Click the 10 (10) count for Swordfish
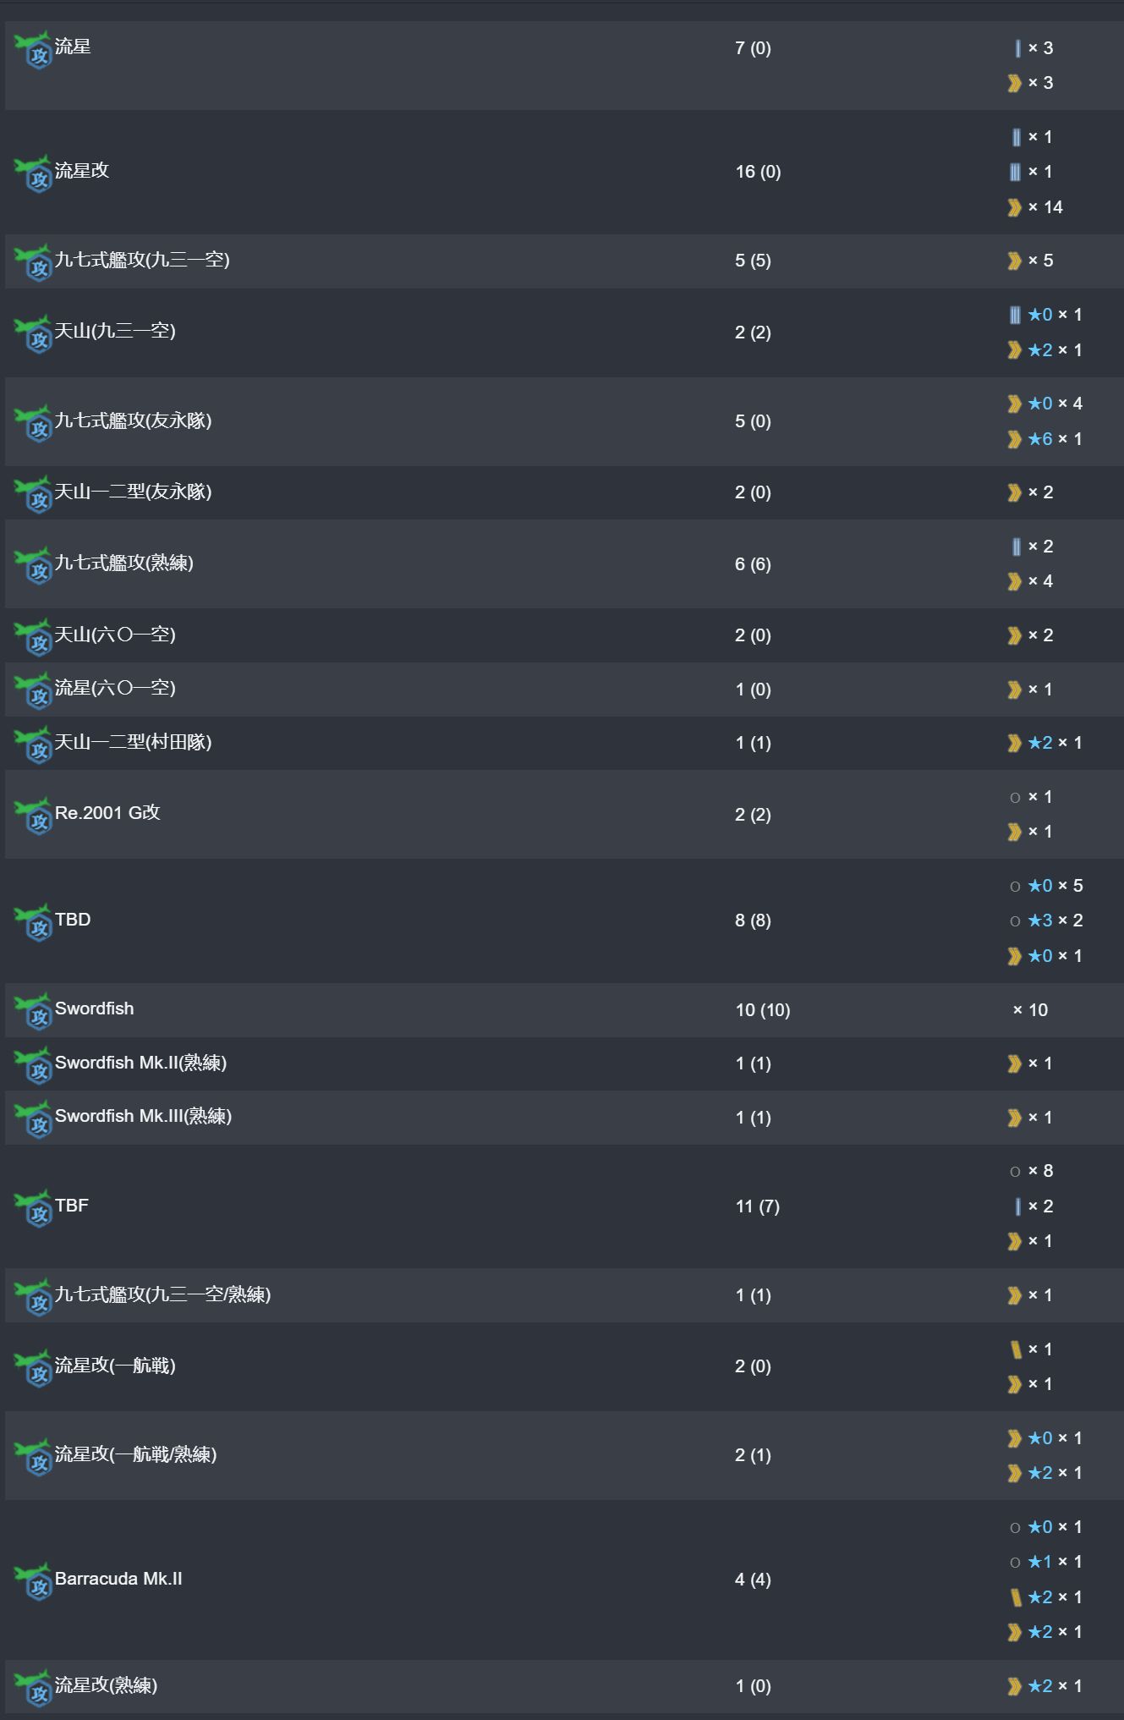Viewport: 1124px width, 1720px height. (762, 1010)
